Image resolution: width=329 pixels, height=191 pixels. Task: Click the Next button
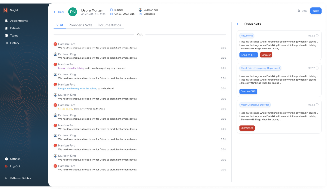pos(316,11)
